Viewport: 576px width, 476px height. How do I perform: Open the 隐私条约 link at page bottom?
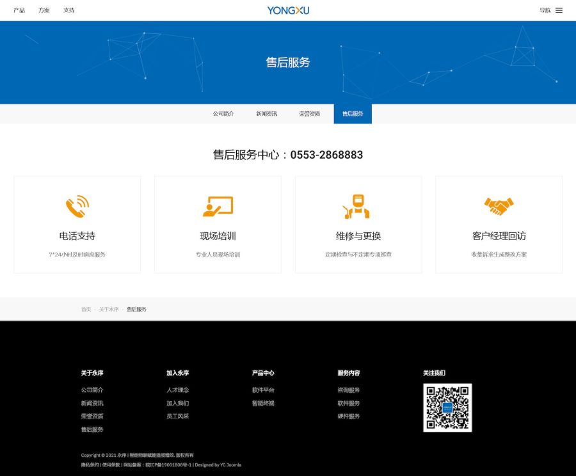point(90,465)
